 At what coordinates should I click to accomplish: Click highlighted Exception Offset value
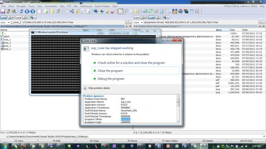pyautogui.click(x=126, y=119)
